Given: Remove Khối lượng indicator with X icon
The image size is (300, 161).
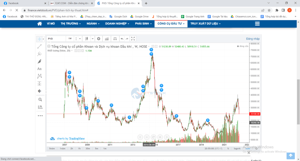Looking at the screenshot, I should [82, 51].
